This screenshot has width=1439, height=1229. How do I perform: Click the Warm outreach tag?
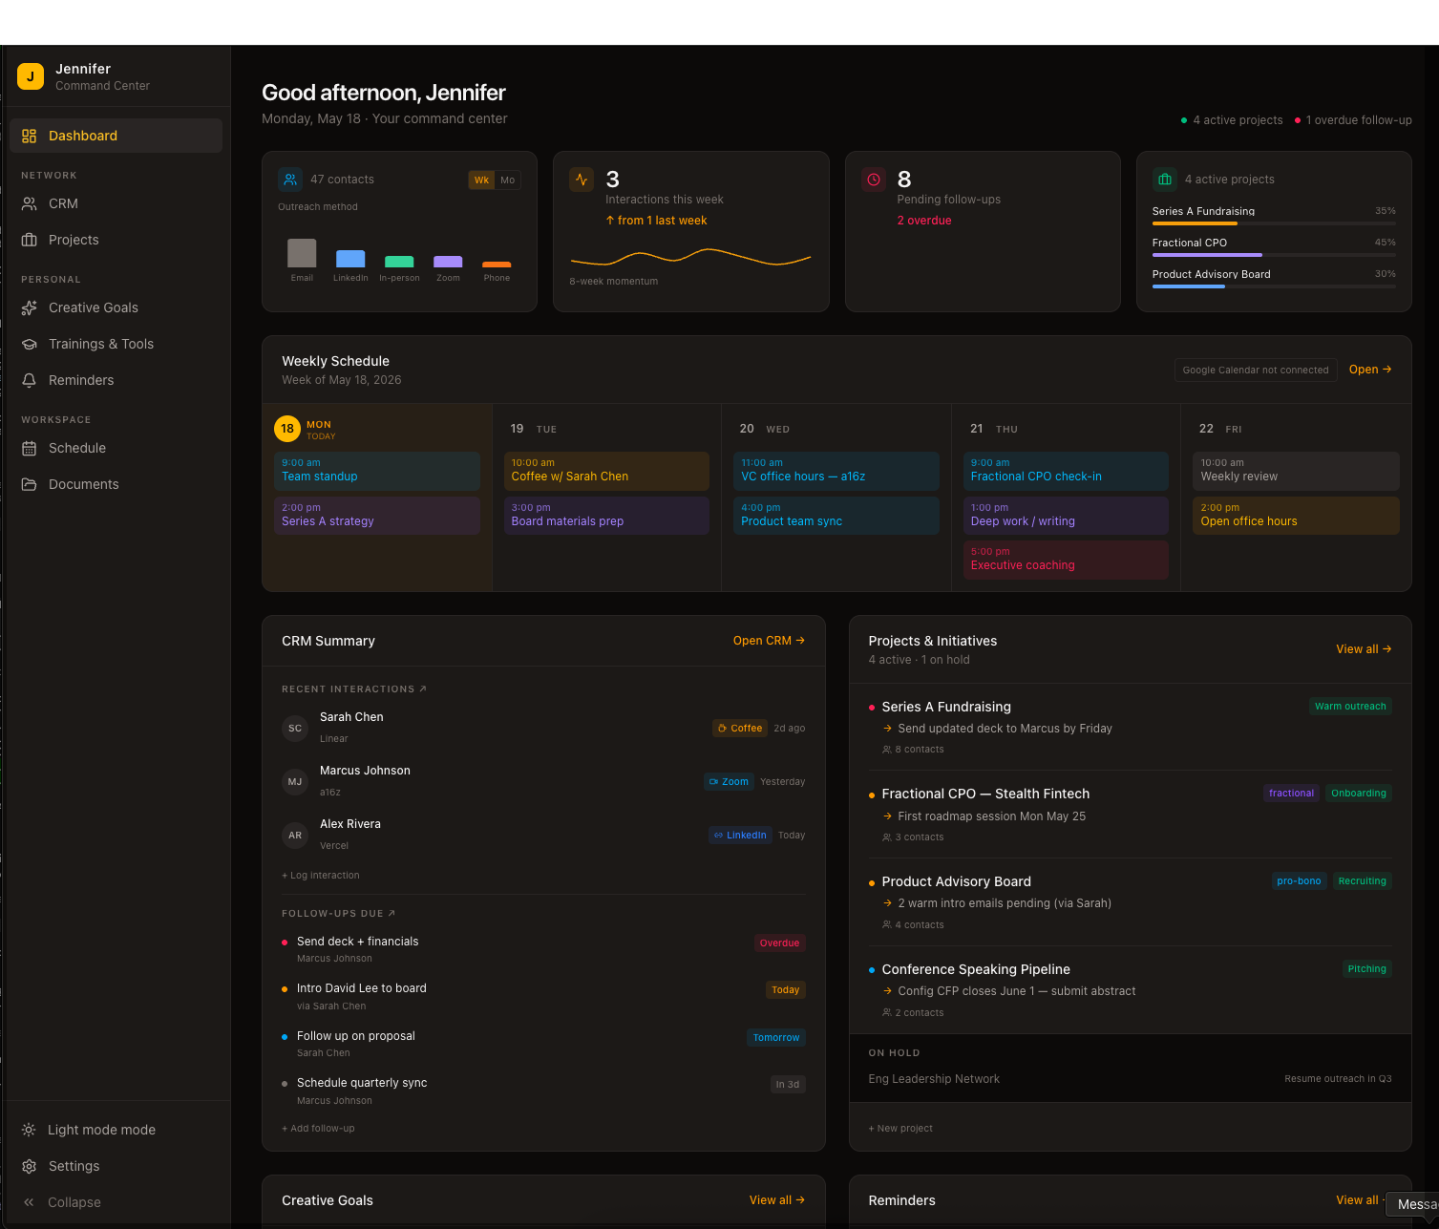[1350, 707]
